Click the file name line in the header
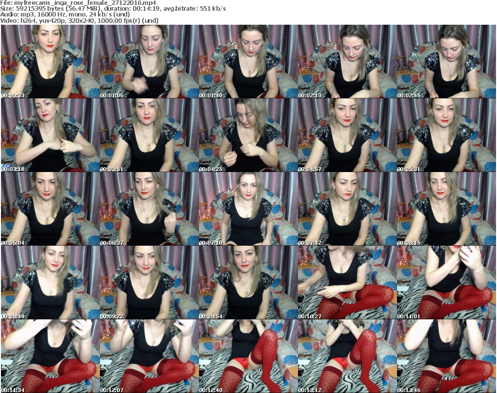The height and width of the screenshot is (393, 497). (78, 3)
